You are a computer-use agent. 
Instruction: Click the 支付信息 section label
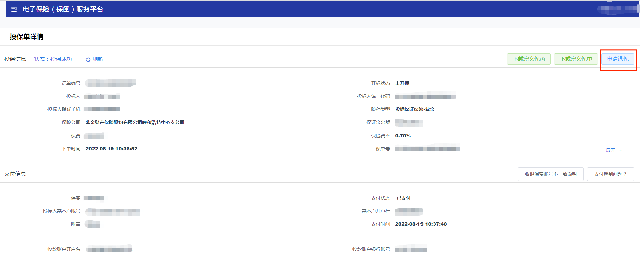(x=15, y=174)
